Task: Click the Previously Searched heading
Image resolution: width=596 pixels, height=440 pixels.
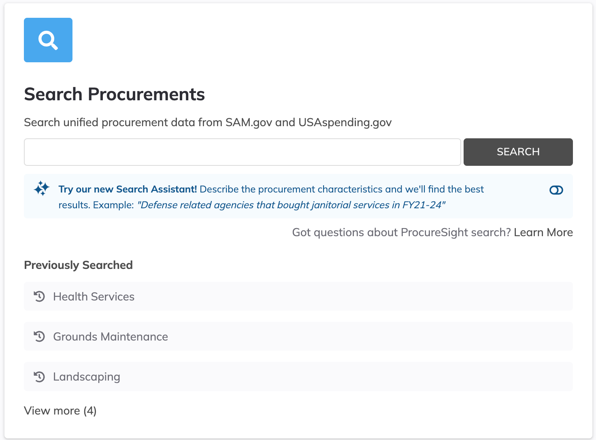Action: 79,265
